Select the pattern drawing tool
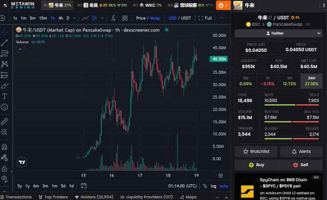 pos(4,64)
